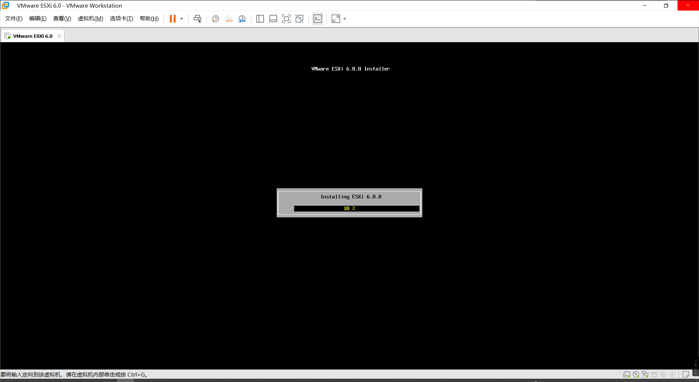
Task: Expand the stretch display dropdown arrow
Action: [345, 19]
